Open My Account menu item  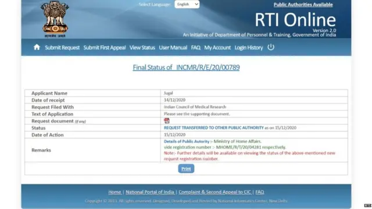[217, 48]
